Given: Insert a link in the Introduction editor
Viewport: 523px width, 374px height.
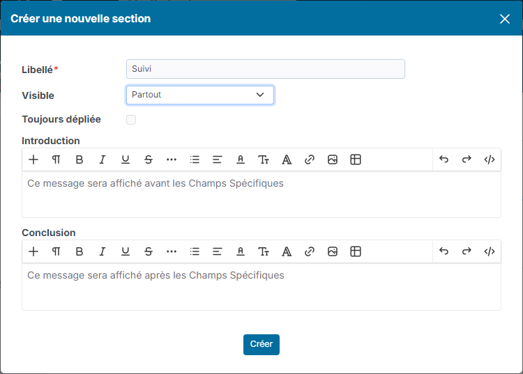Looking at the screenshot, I should tap(310, 159).
